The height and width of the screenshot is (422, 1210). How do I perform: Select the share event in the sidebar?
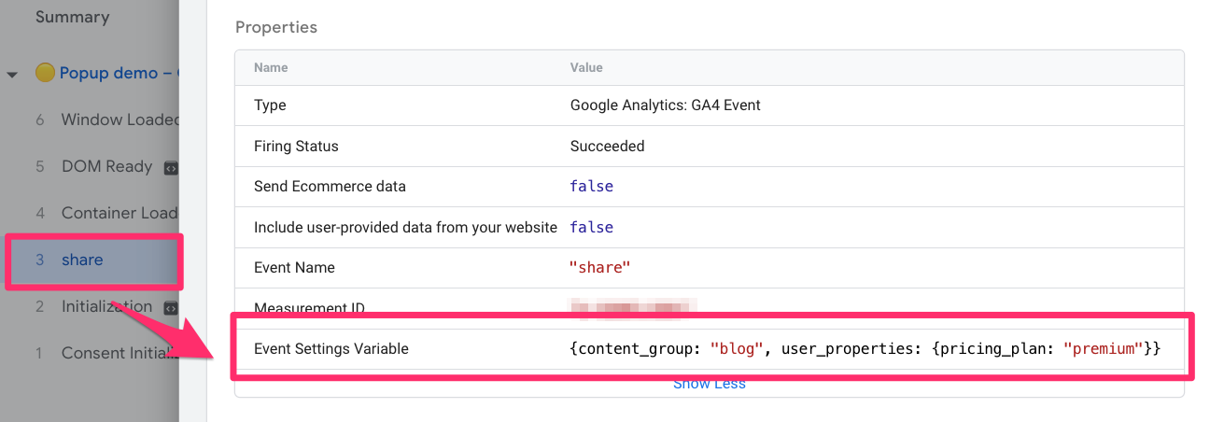(82, 260)
